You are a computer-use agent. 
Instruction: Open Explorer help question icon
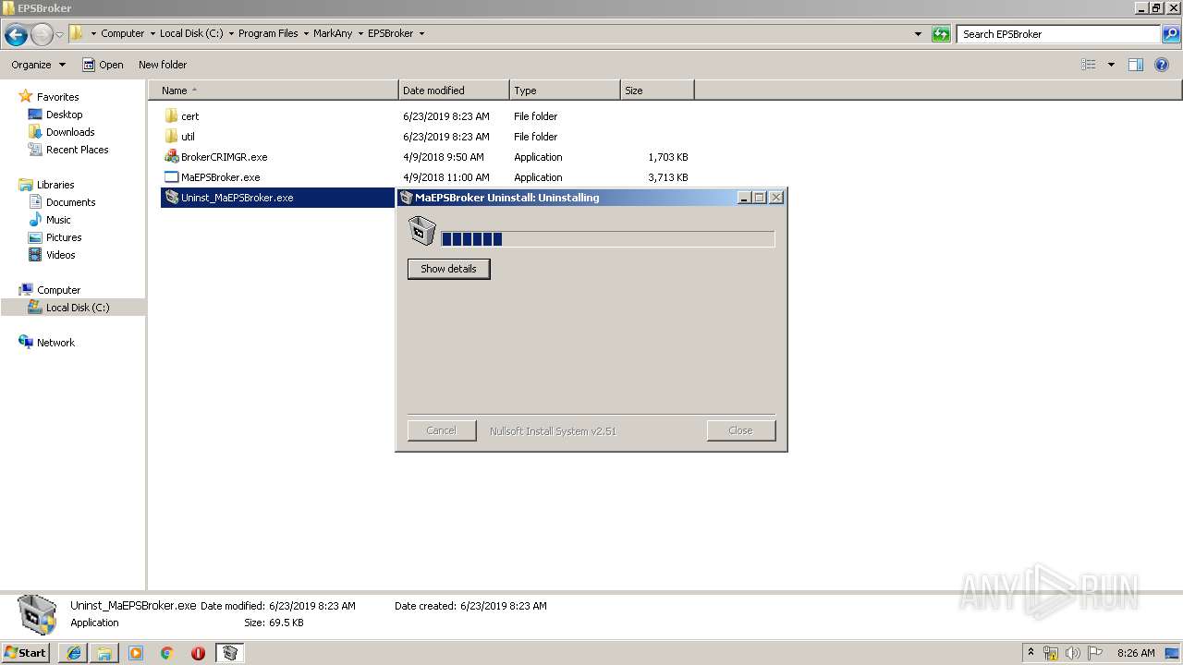pos(1163,65)
